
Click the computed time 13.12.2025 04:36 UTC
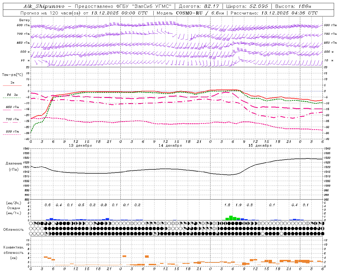(289, 13)
